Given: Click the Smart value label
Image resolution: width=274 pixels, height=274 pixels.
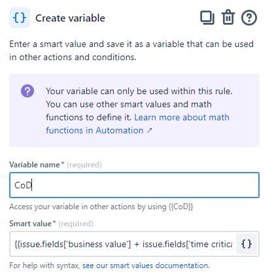Looking at the screenshot, I should click(30, 224).
